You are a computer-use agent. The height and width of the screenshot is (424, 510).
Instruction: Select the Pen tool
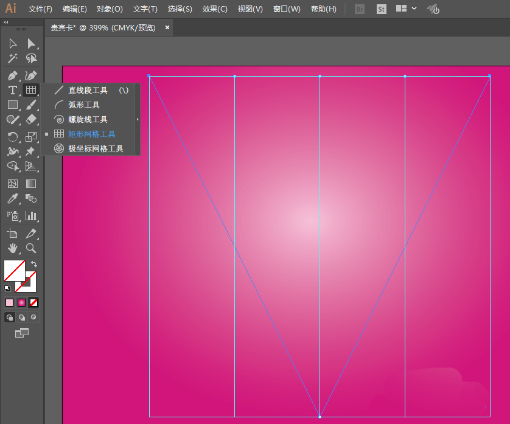pyautogui.click(x=13, y=75)
